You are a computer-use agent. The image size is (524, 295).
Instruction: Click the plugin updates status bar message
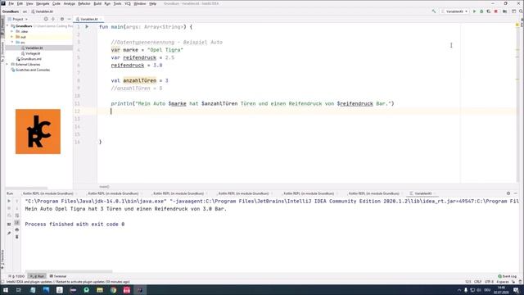68,282
